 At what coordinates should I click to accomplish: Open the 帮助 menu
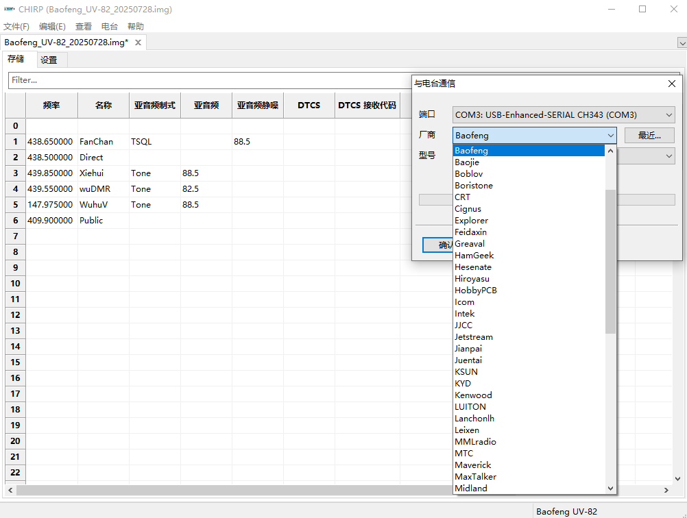[136, 26]
